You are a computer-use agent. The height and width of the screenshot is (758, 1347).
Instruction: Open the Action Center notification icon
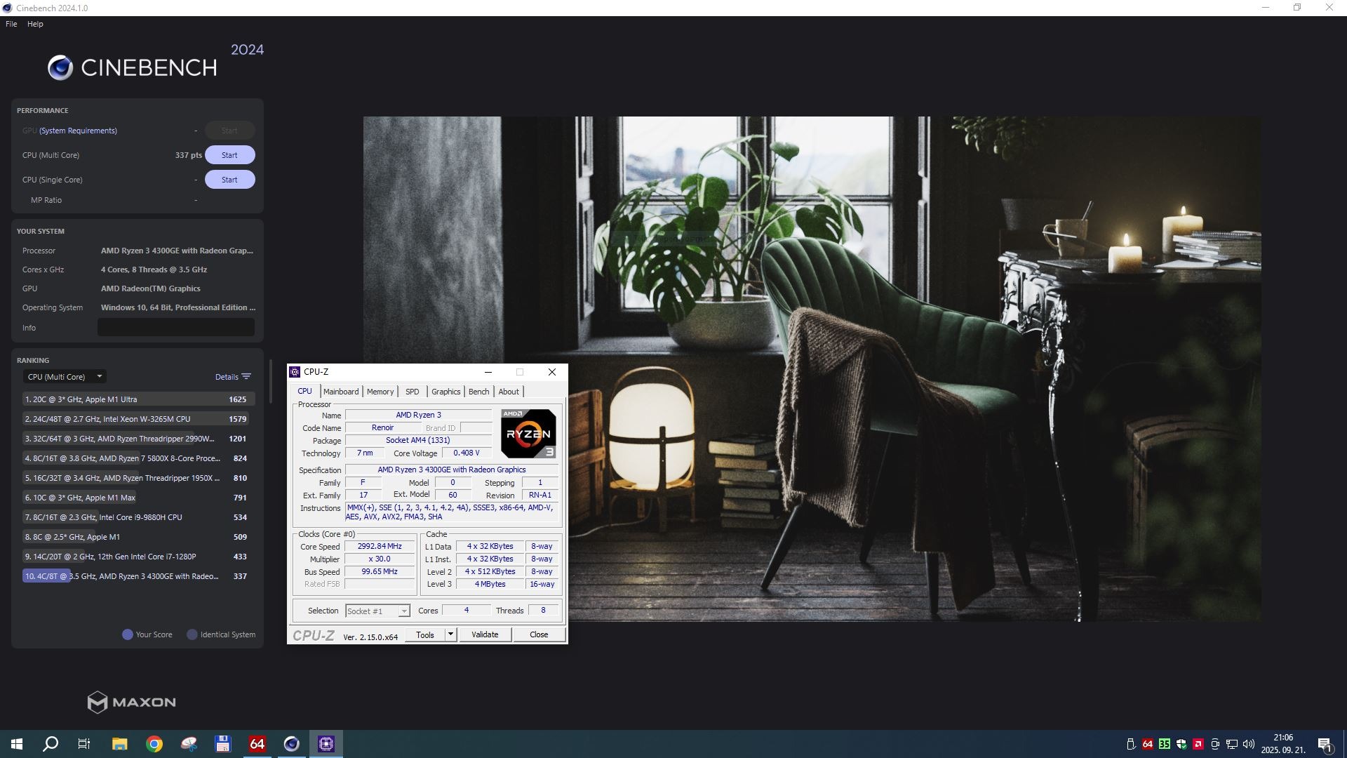click(x=1325, y=744)
